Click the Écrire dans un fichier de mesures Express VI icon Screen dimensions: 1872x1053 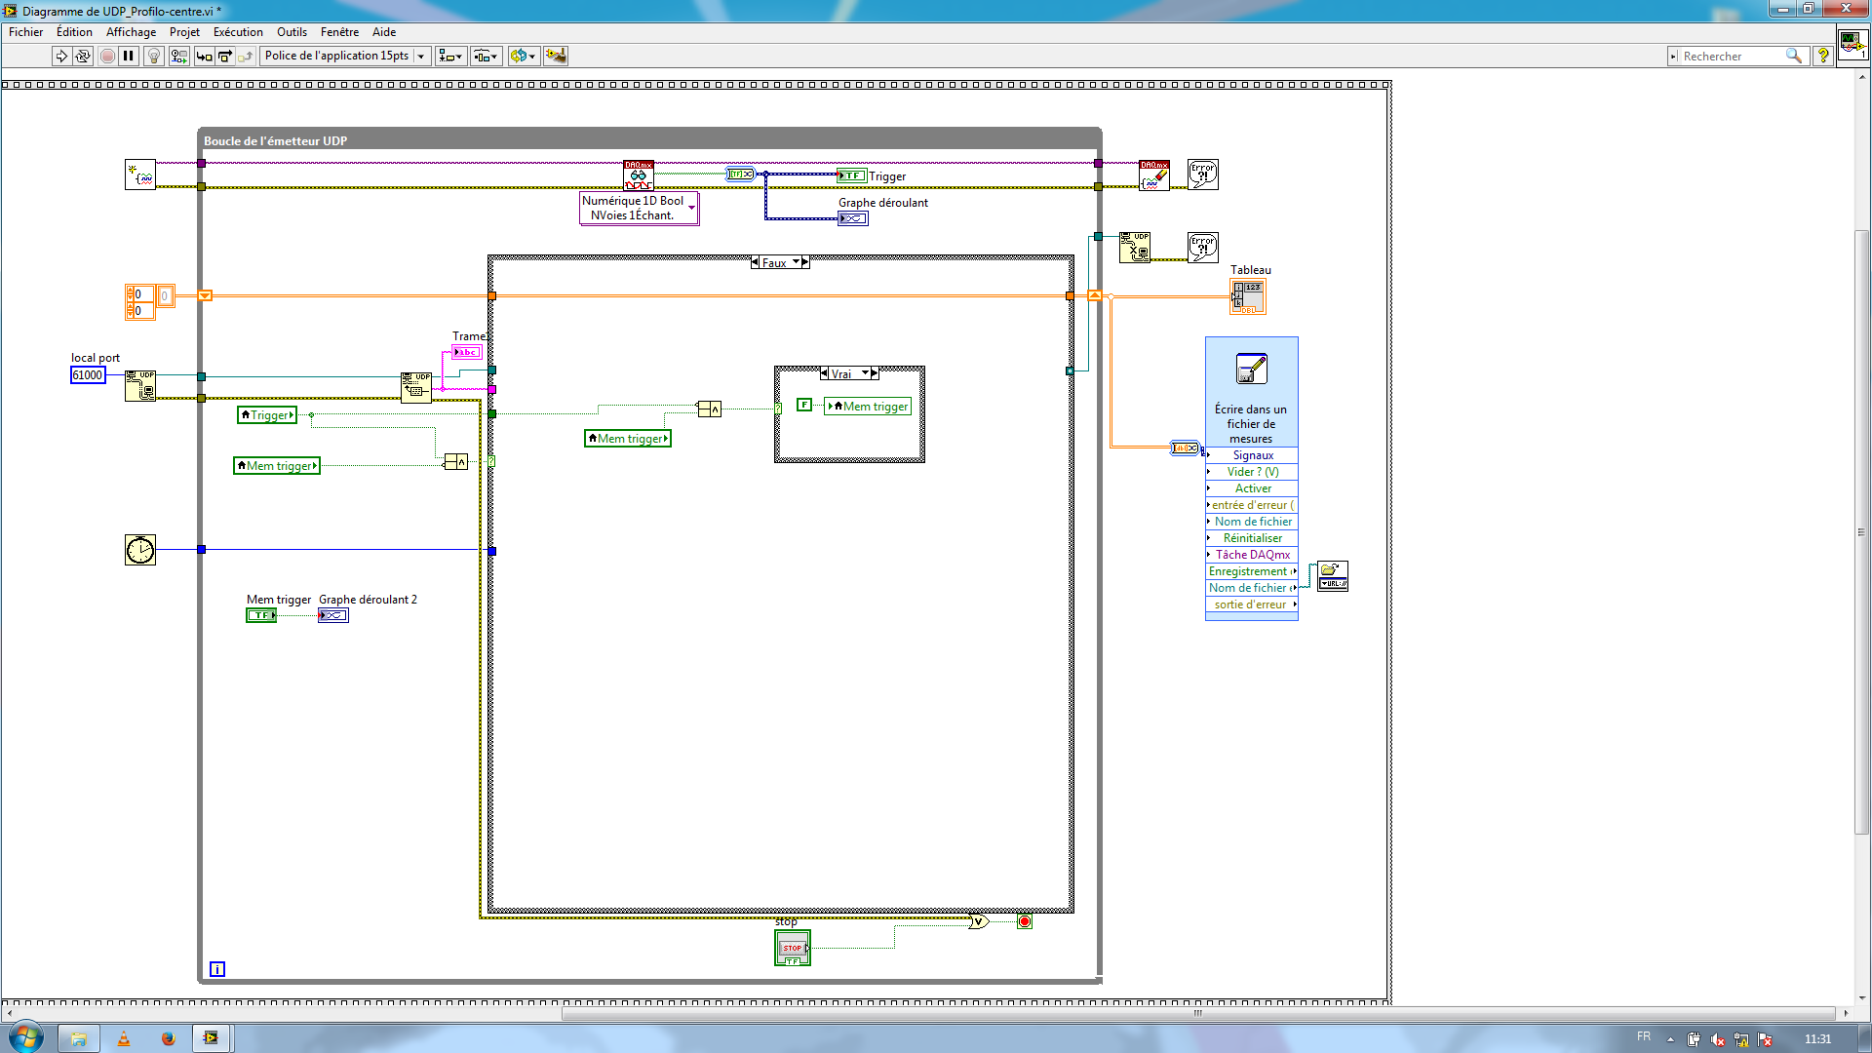[1252, 370]
